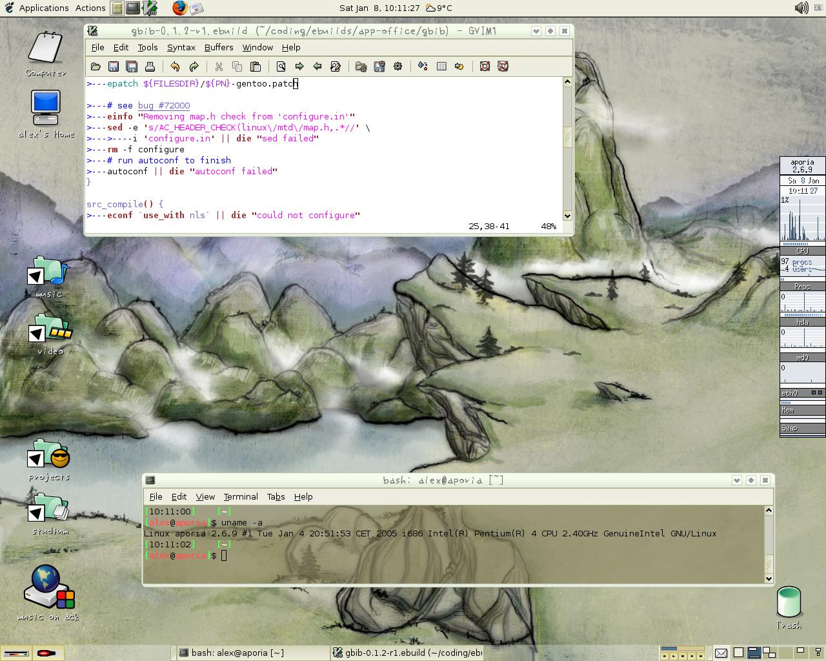Click the Paste clipboard icon in GVim toolbar

coord(256,66)
